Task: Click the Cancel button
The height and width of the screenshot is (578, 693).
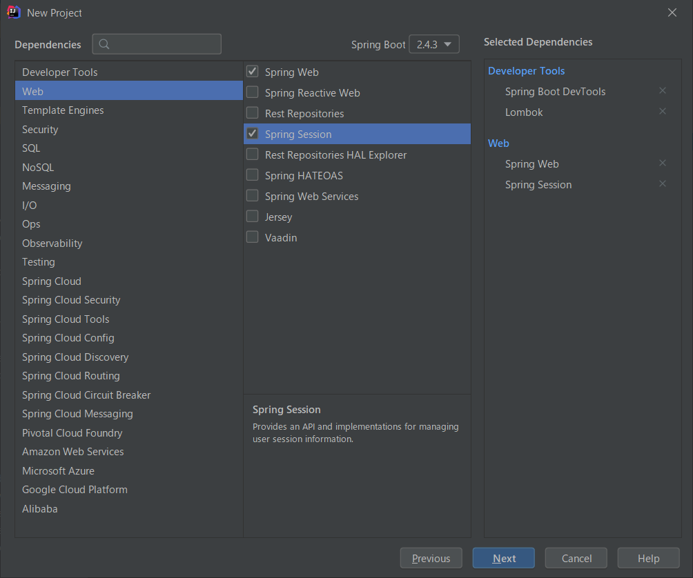Action: (x=576, y=559)
